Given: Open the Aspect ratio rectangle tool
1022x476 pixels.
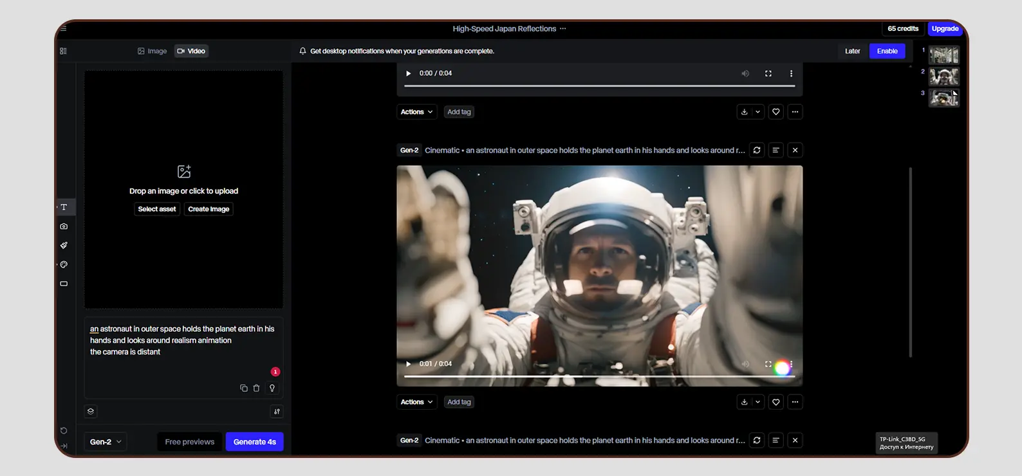Looking at the screenshot, I should pyautogui.click(x=64, y=284).
